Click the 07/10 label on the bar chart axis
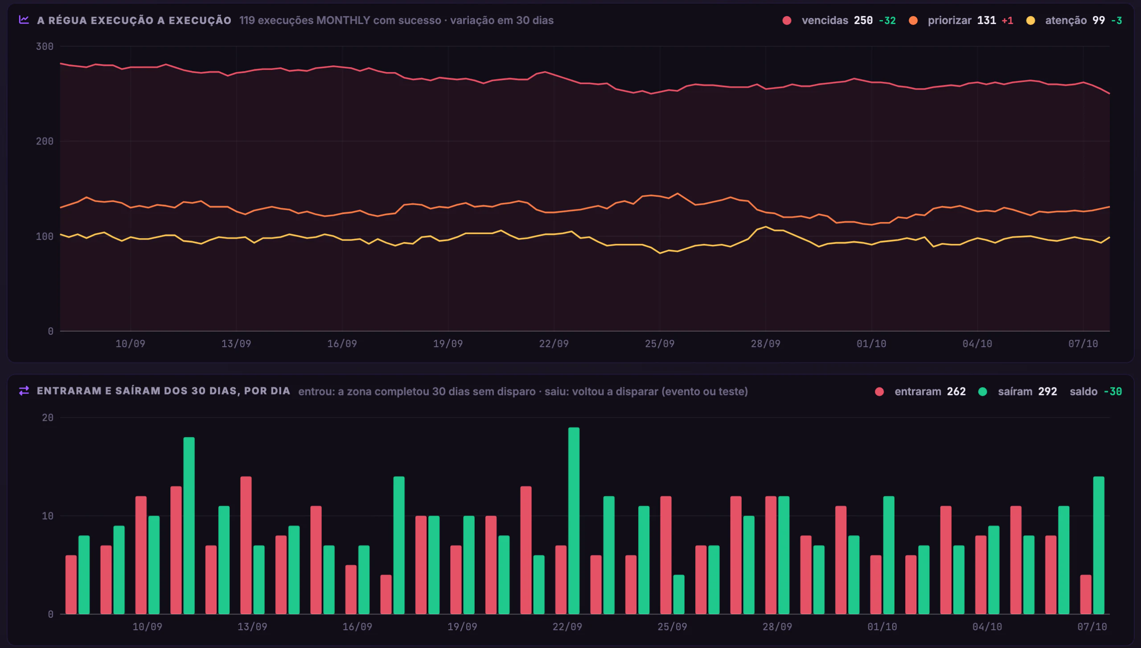1141x648 pixels. (x=1092, y=627)
